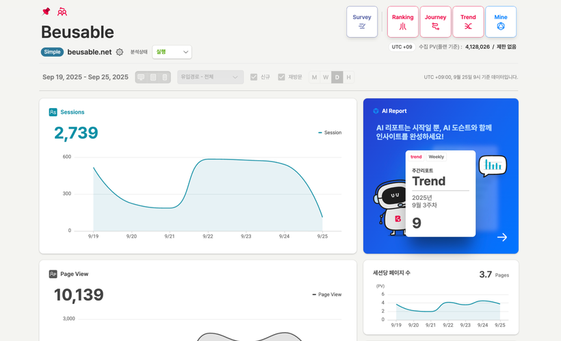Image resolution: width=561 pixels, height=341 pixels.
Task: Select the mobile device filter icon
Action: [165, 77]
